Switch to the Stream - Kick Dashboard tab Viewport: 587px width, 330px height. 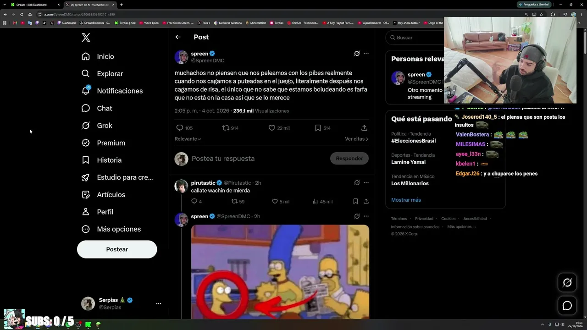pyautogui.click(x=35, y=5)
